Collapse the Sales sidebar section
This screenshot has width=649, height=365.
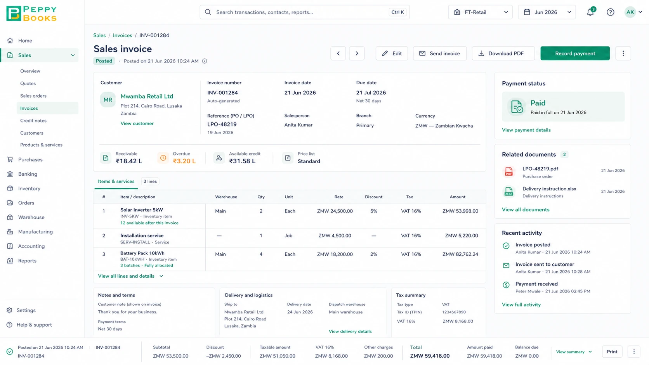73,55
